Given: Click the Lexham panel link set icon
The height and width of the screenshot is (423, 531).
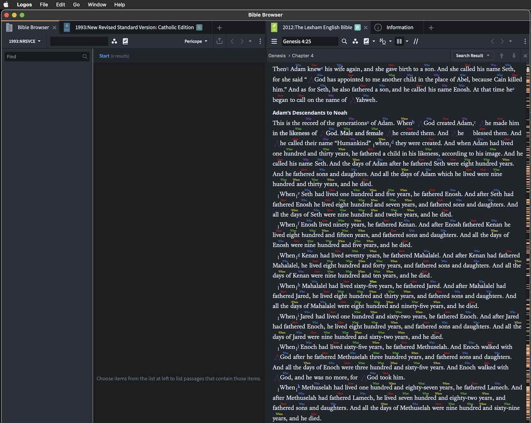Looking at the screenshot, I should [355, 41].
